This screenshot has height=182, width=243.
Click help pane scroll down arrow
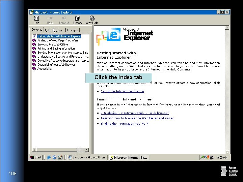(227, 152)
